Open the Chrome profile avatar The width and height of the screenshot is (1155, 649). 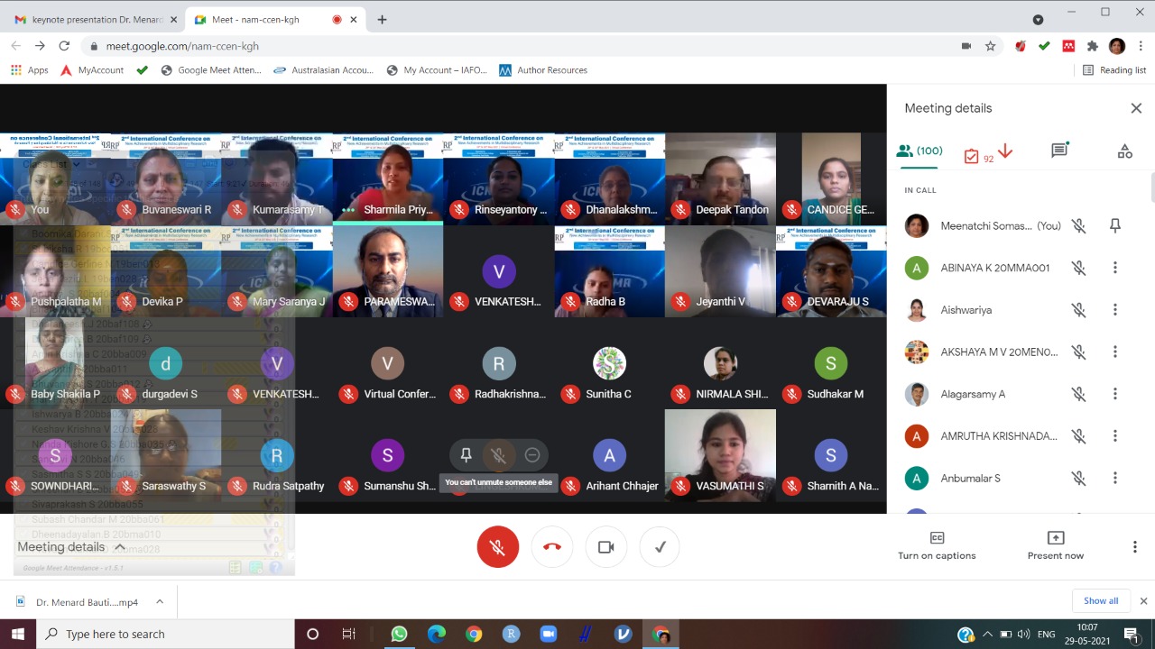pos(1117,46)
